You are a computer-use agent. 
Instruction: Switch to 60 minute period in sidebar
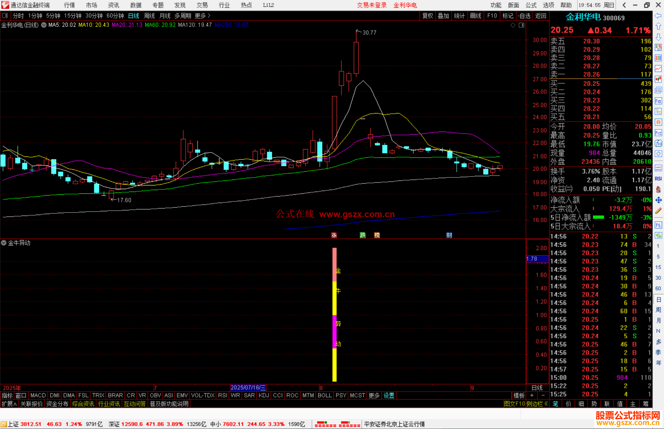[658, 288]
